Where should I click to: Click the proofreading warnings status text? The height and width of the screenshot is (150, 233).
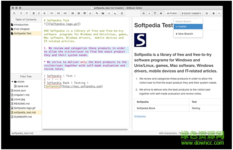click(207, 133)
